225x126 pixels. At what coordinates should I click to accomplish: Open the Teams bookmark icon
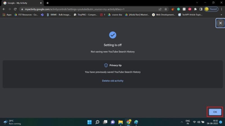point(42,15)
